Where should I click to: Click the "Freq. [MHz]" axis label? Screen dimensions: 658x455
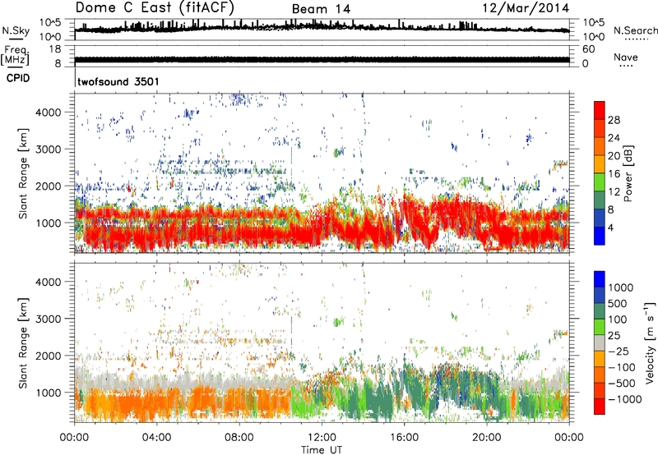(15, 56)
